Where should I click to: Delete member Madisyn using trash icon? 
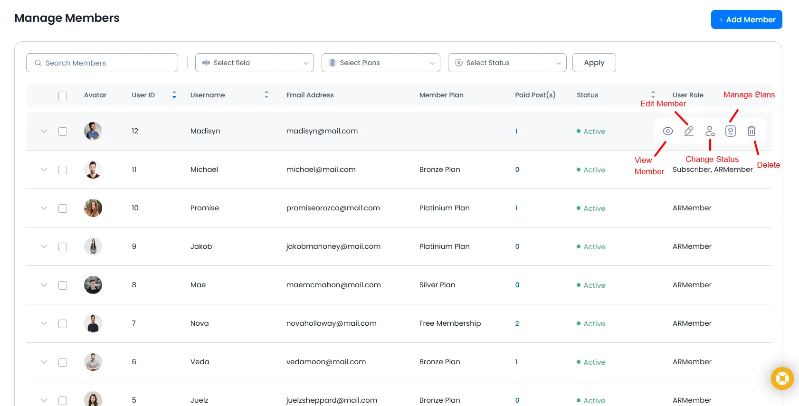751,131
